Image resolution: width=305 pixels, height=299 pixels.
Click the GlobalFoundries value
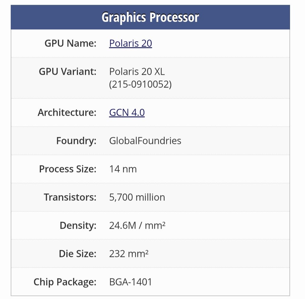click(x=145, y=141)
